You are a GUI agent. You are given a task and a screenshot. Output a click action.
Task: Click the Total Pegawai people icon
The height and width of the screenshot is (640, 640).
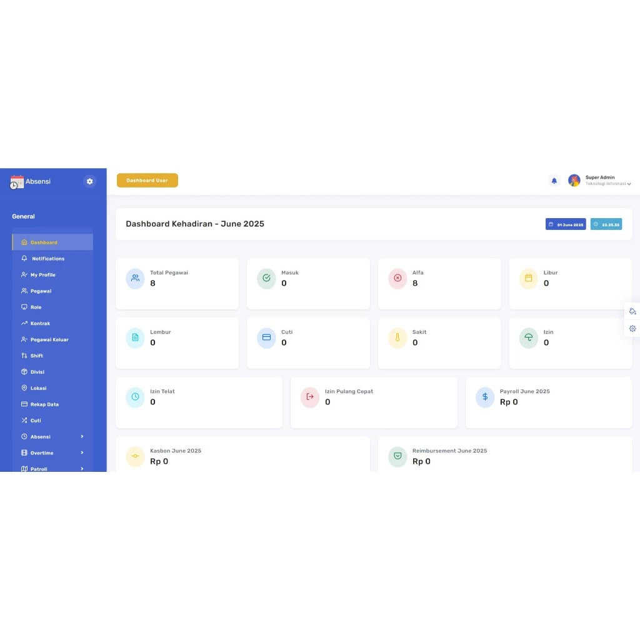pyautogui.click(x=135, y=278)
